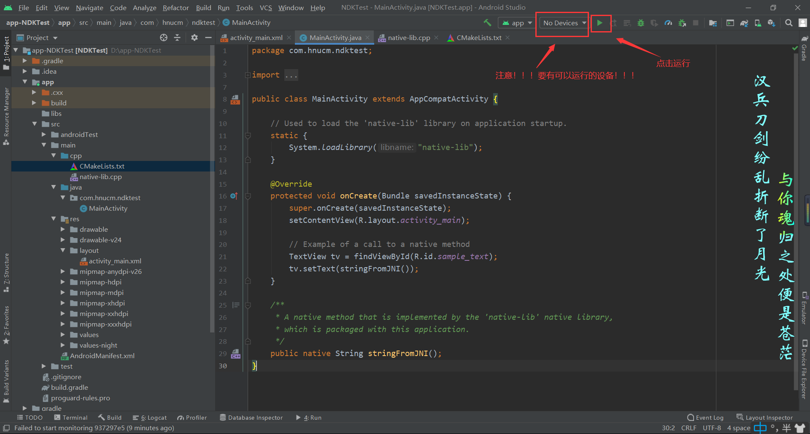Toggle the Z: Structure tool window
810x434 pixels.
(x=6, y=273)
